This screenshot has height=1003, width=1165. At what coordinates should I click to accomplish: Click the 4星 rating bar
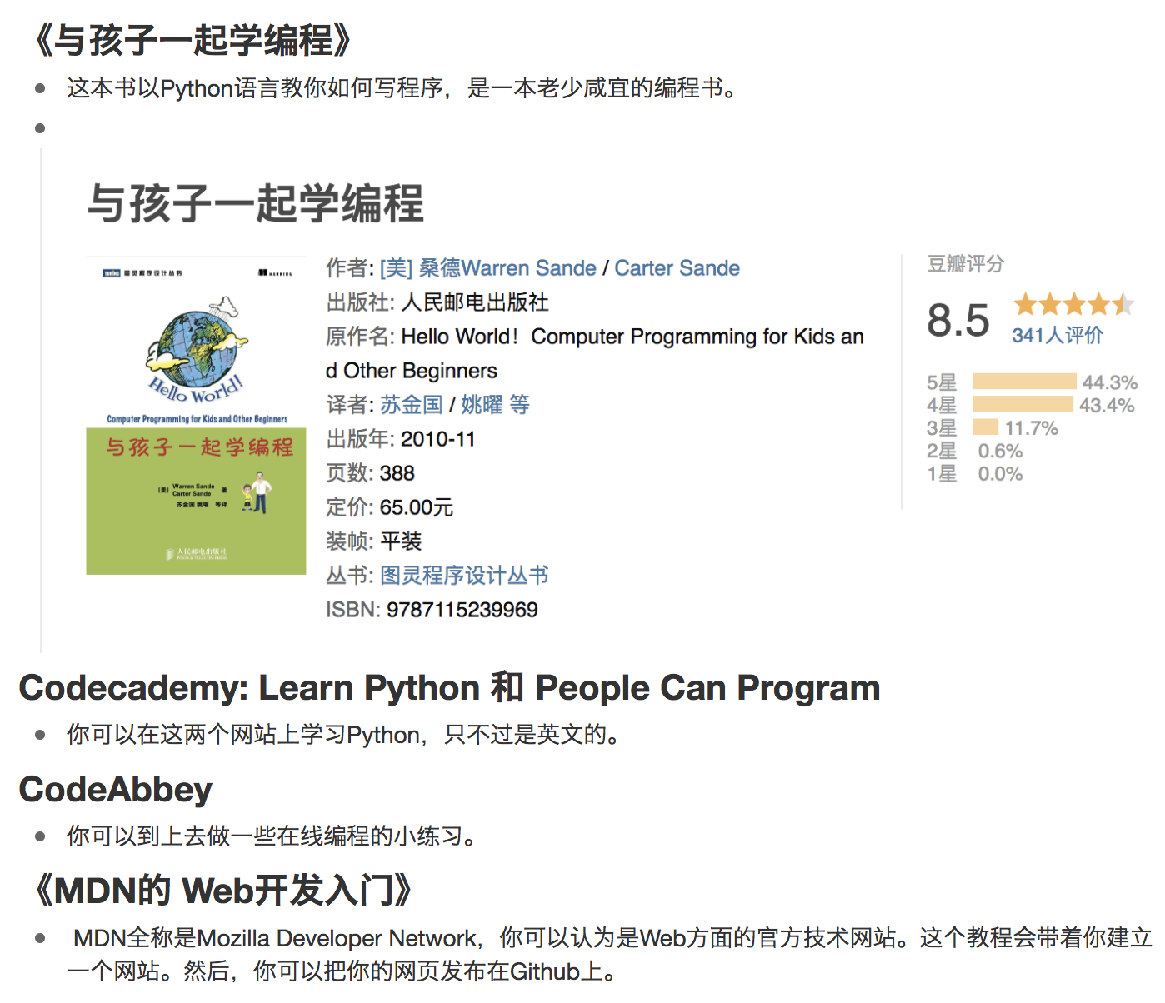tap(1022, 405)
